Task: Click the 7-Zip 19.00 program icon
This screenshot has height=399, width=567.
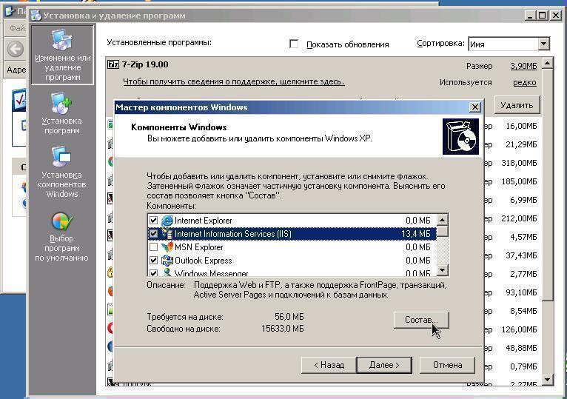Action: coord(113,64)
